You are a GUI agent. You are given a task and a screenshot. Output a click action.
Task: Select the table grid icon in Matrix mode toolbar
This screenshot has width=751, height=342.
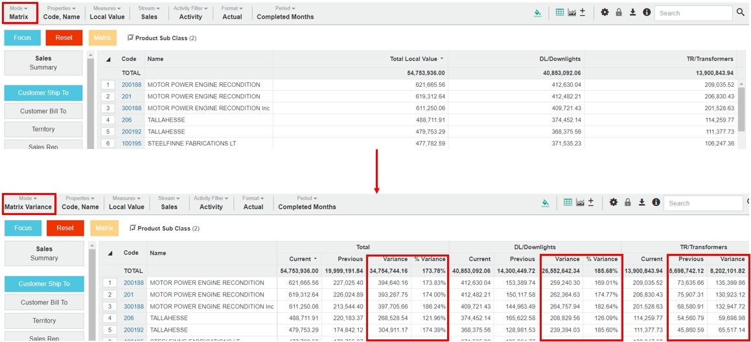tap(559, 12)
